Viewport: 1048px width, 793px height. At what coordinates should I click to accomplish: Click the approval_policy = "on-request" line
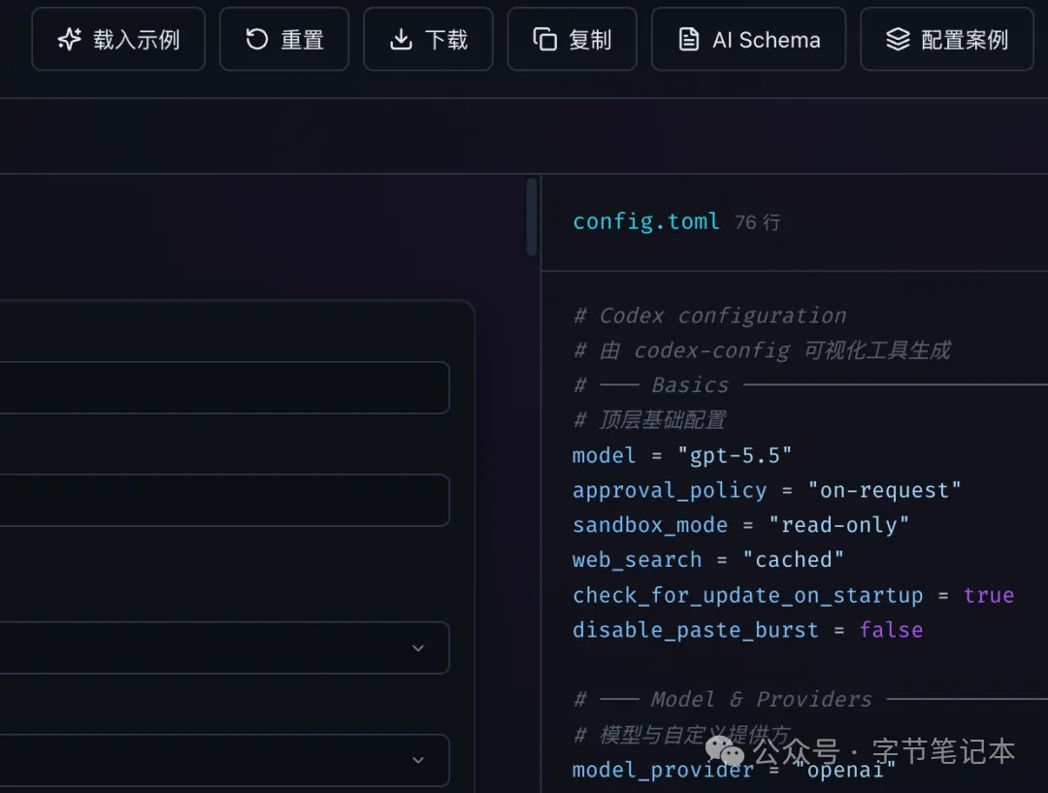tap(768, 490)
